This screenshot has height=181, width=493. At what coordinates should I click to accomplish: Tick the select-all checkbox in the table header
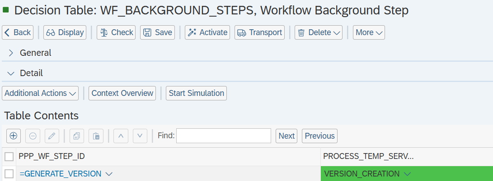(x=9, y=157)
